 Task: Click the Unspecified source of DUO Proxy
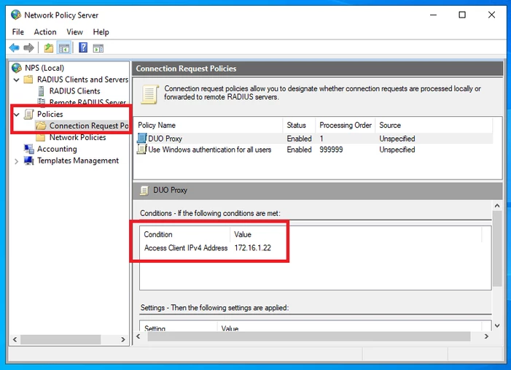(x=397, y=139)
